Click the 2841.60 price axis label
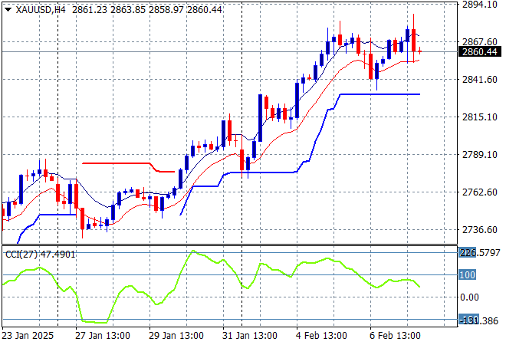This screenshot has height=345, width=506. tap(479, 80)
